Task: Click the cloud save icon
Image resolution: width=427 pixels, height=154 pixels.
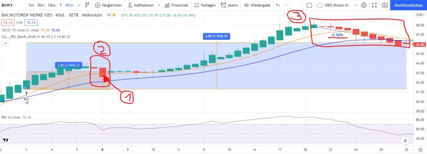Action: click(x=320, y=5)
